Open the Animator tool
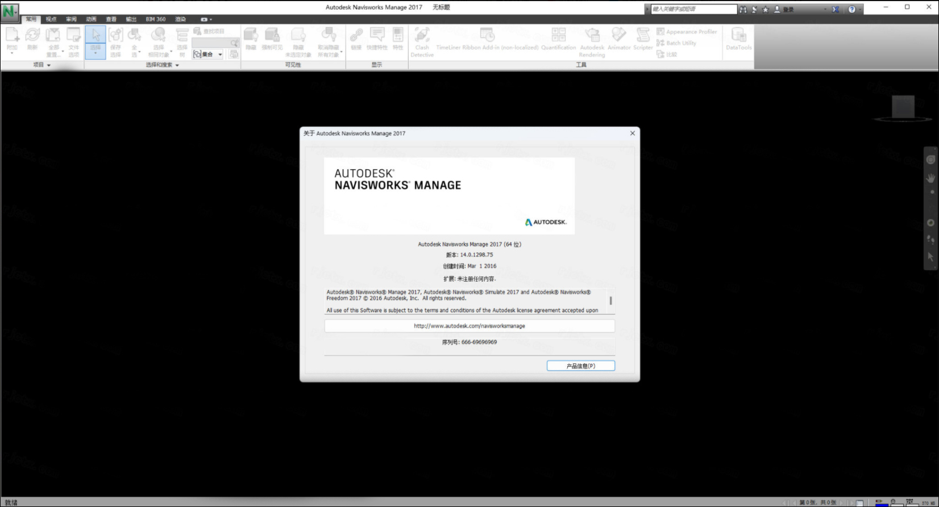 tap(619, 39)
